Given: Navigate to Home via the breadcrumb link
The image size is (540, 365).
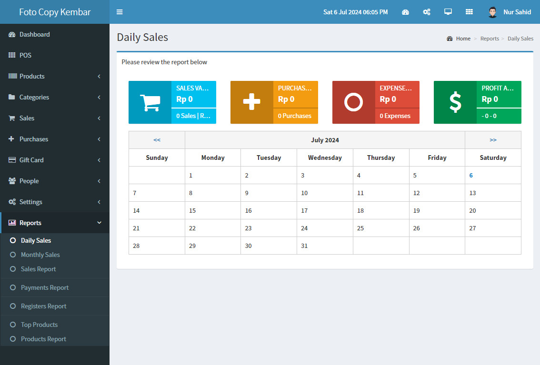Looking at the screenshot, I should point(462,39).
